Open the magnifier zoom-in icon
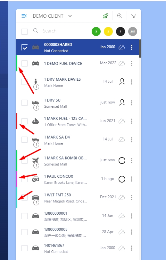Viewport: 166px width, 260px height. tap(120, 16)
